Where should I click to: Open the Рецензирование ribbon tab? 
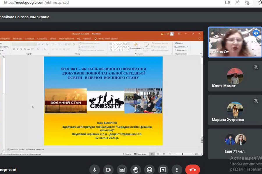(67, 39)
